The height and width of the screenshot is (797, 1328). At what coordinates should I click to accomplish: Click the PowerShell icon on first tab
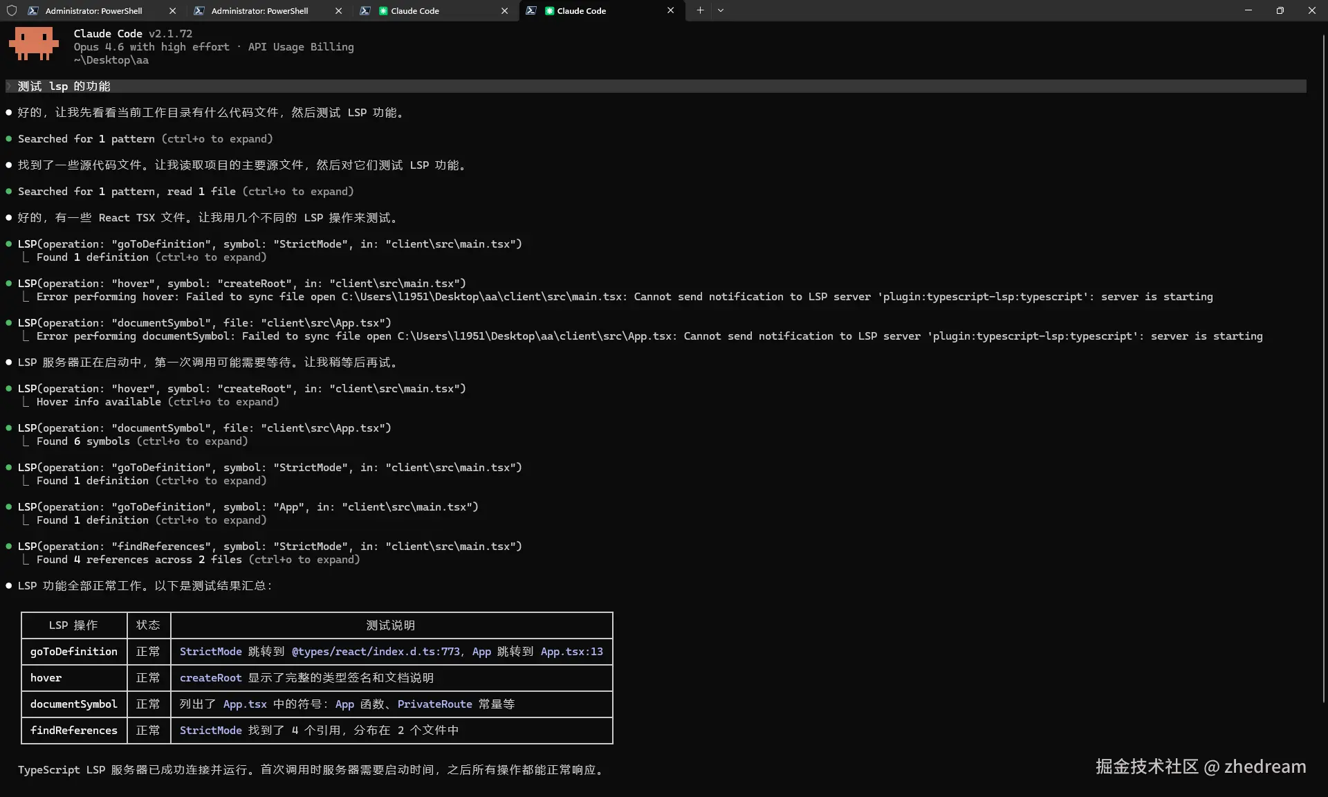click(x=33, y=10)
